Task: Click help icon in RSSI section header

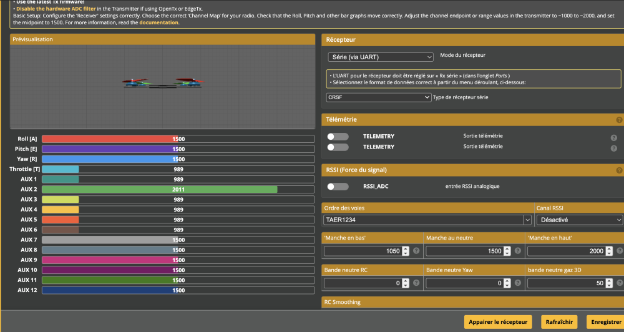Action: tap(619, 170)
